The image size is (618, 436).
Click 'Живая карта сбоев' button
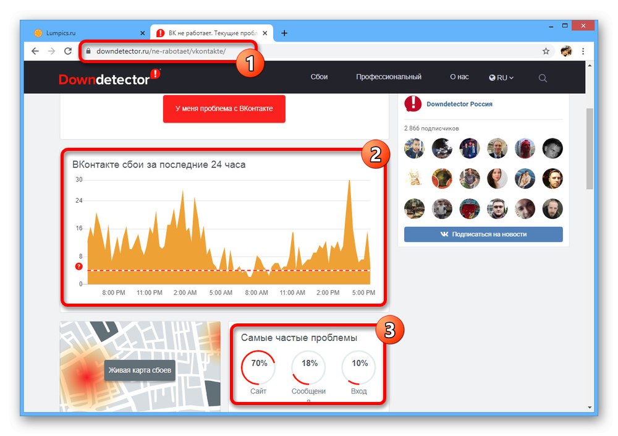[140, 370]
